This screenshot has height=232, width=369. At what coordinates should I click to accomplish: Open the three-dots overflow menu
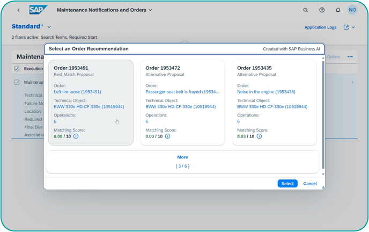pos(350,56)
